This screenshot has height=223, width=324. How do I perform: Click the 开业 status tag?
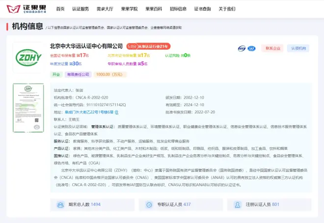[56, 74]
